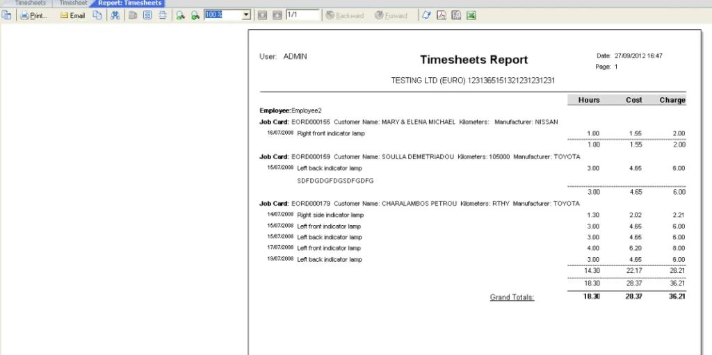Click the Employee2 name

(307, 110)
